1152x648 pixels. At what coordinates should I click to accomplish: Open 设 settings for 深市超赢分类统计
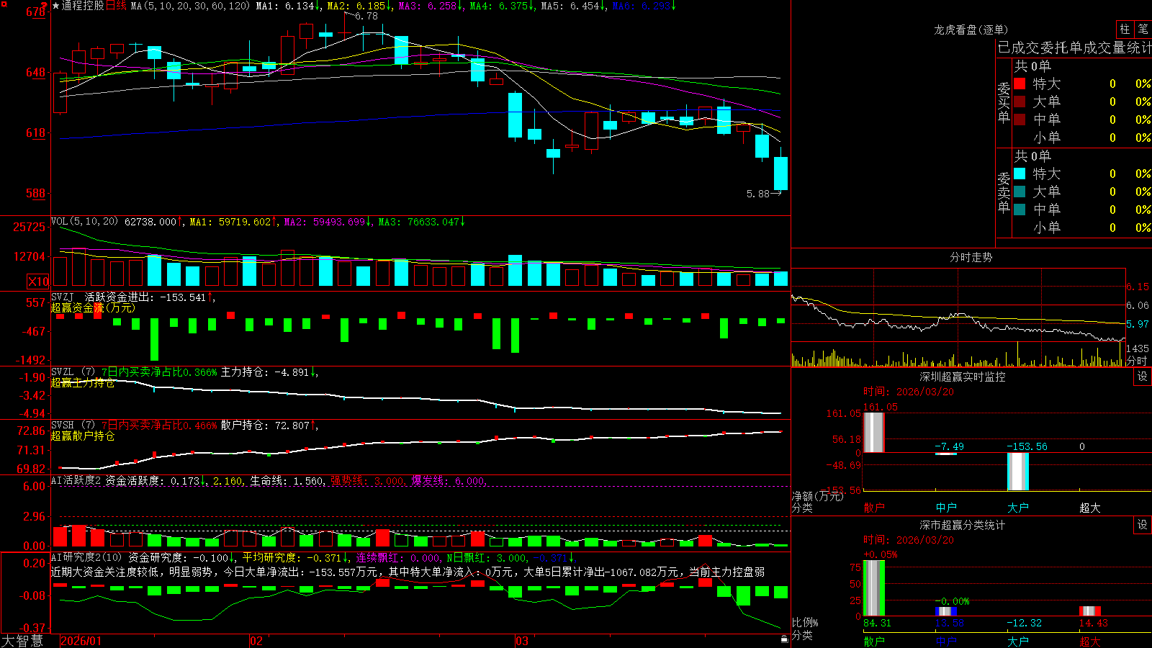(1143, 525)
